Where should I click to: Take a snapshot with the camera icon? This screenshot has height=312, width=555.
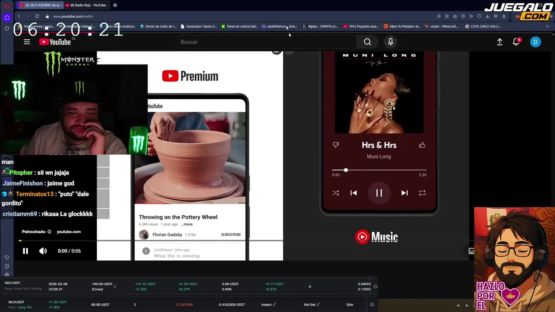[x=455, y=16]
